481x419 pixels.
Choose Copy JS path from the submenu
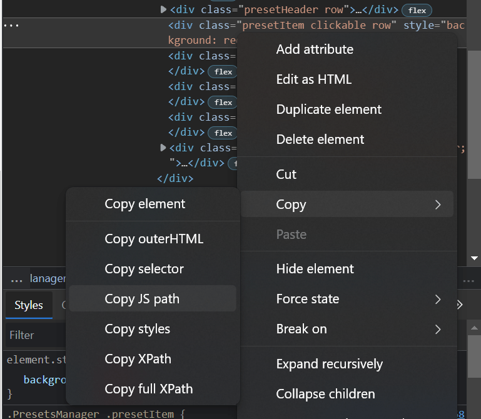point(142,299)
